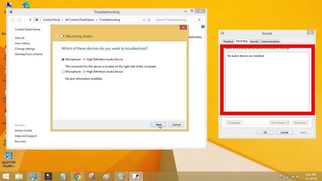Click the Troubleshooting breadcrumb segment
The height and width of the screenshot is (181, 322).
tap(110, 20)
